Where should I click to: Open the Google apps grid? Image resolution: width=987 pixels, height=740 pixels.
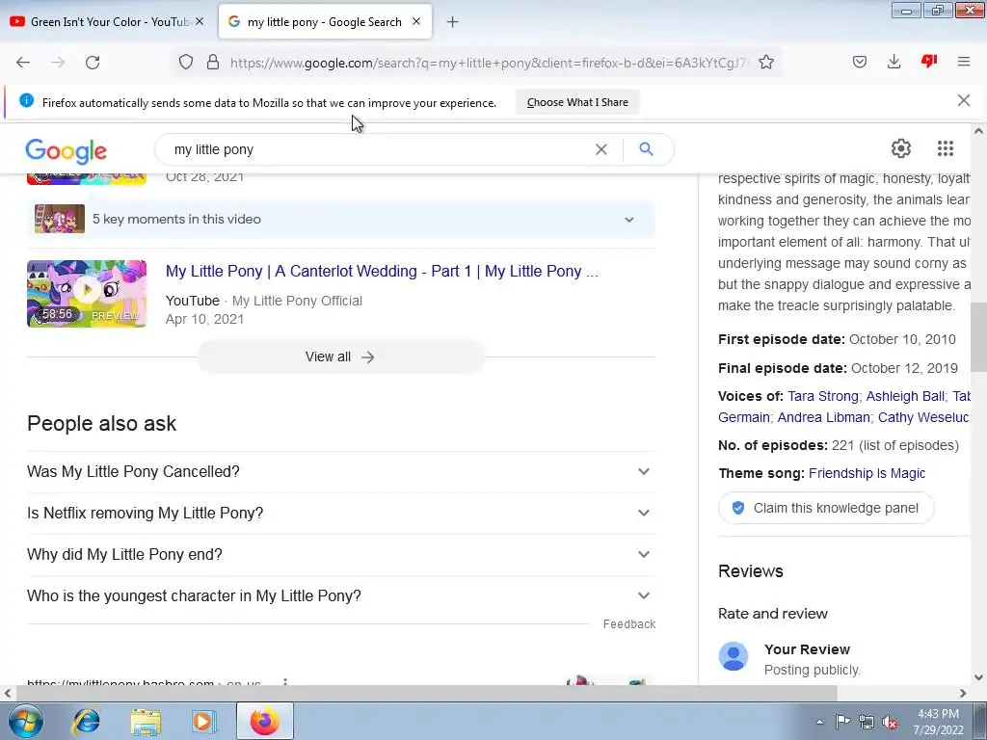click(945, 148)
